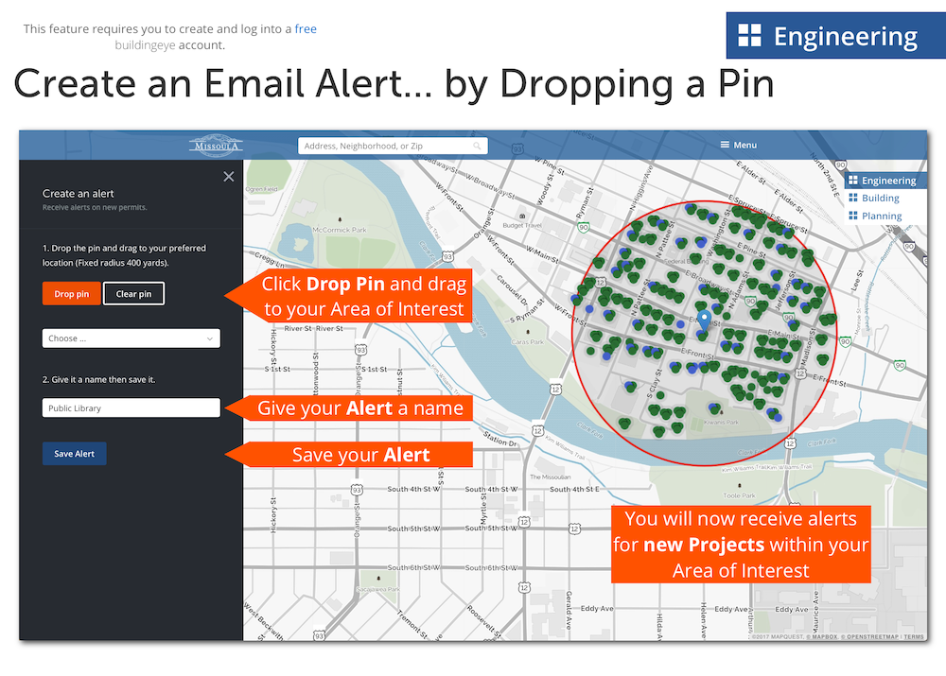Click the Sacajawea Park label
946x676 pixels.
click(x=378, y=589)
